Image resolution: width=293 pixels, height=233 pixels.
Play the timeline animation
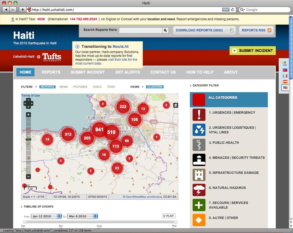point(169,216)
